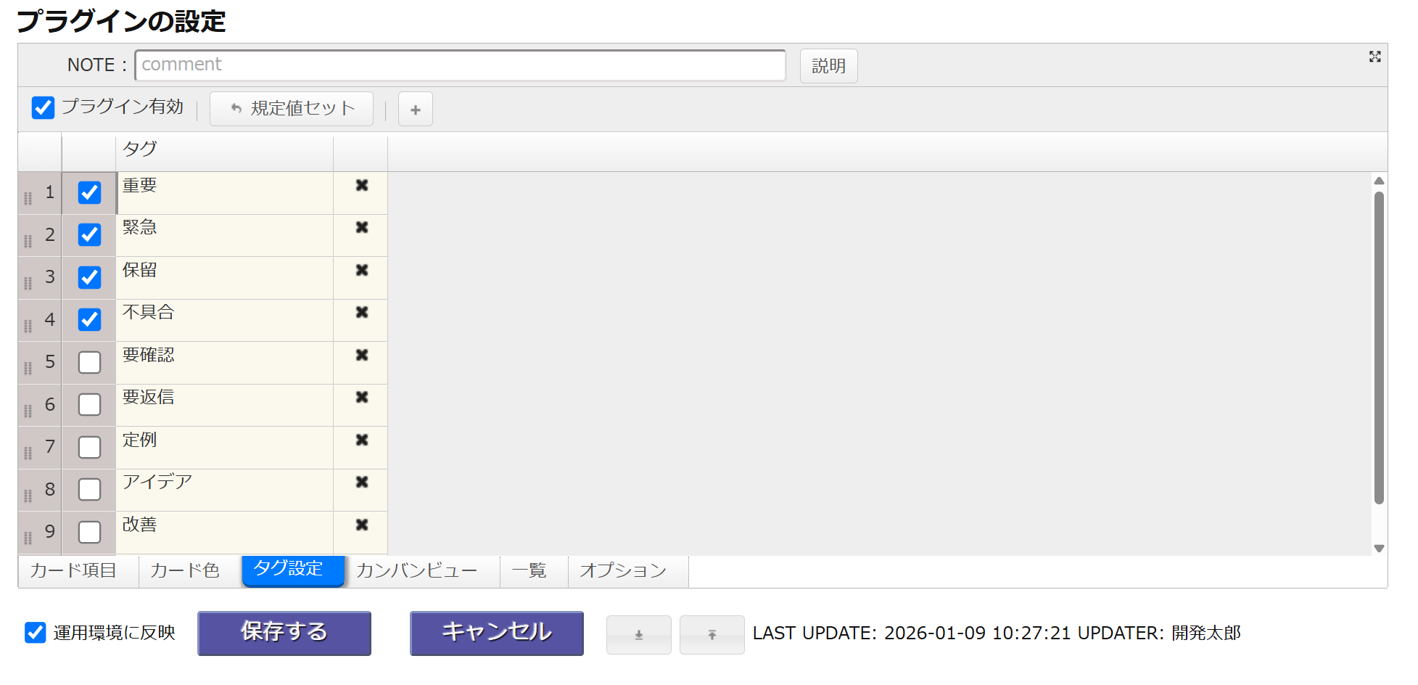This screenshot has width=1418, height=685.
Task: Click the 要返信 tag cell
Action: point(225,405)
